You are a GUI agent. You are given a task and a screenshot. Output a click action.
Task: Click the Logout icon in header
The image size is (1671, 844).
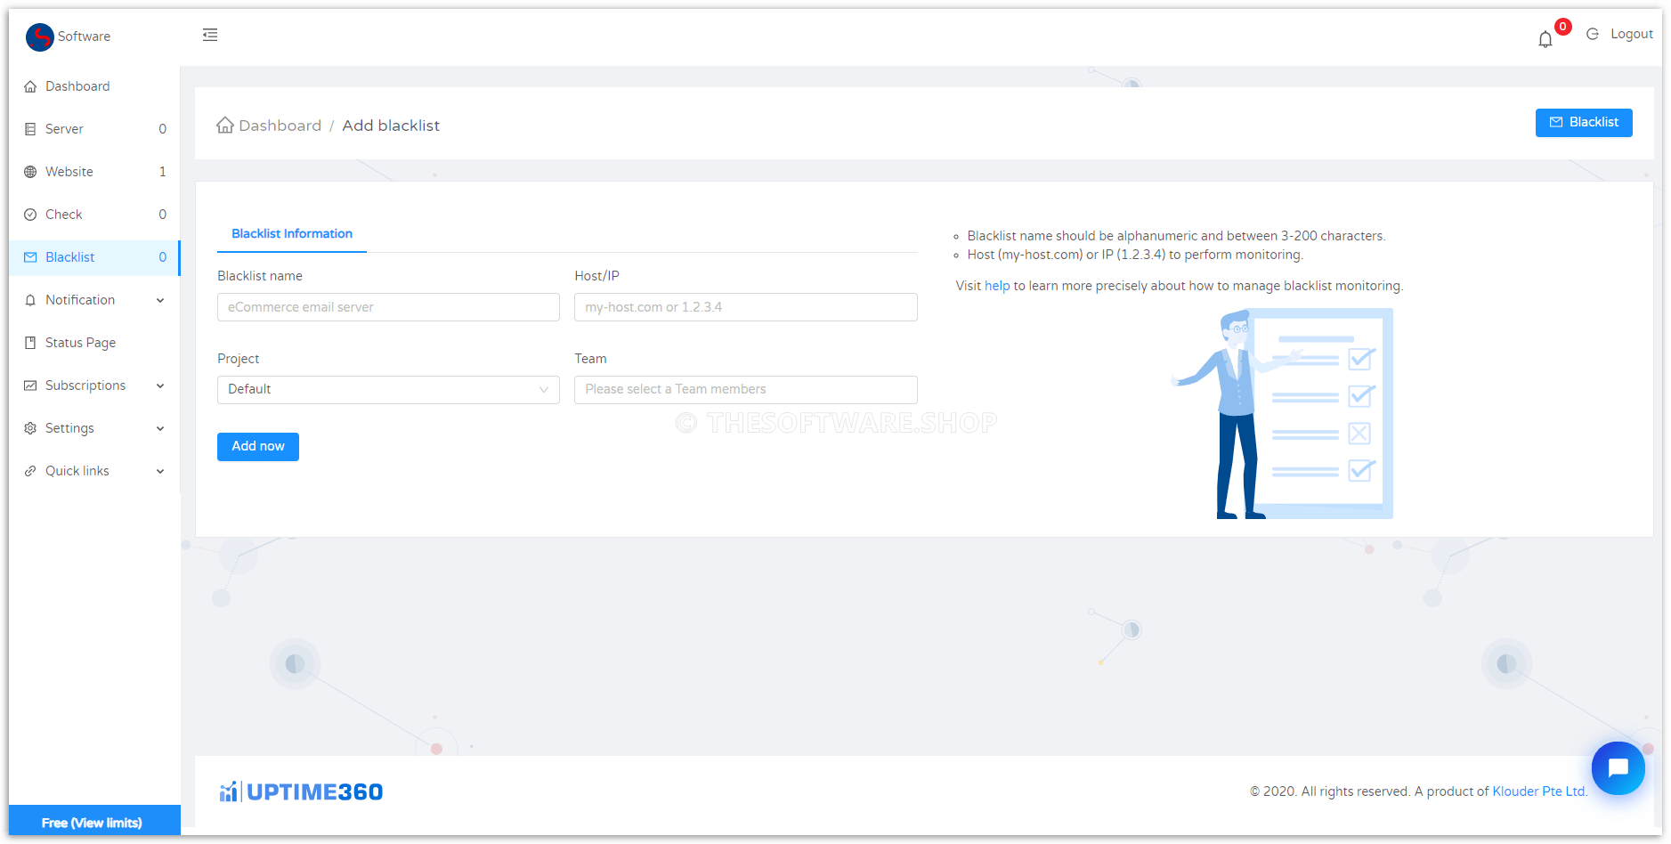click(1593, 34)
